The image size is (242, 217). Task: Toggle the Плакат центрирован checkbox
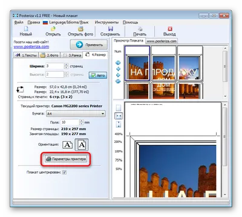point(64,172)
